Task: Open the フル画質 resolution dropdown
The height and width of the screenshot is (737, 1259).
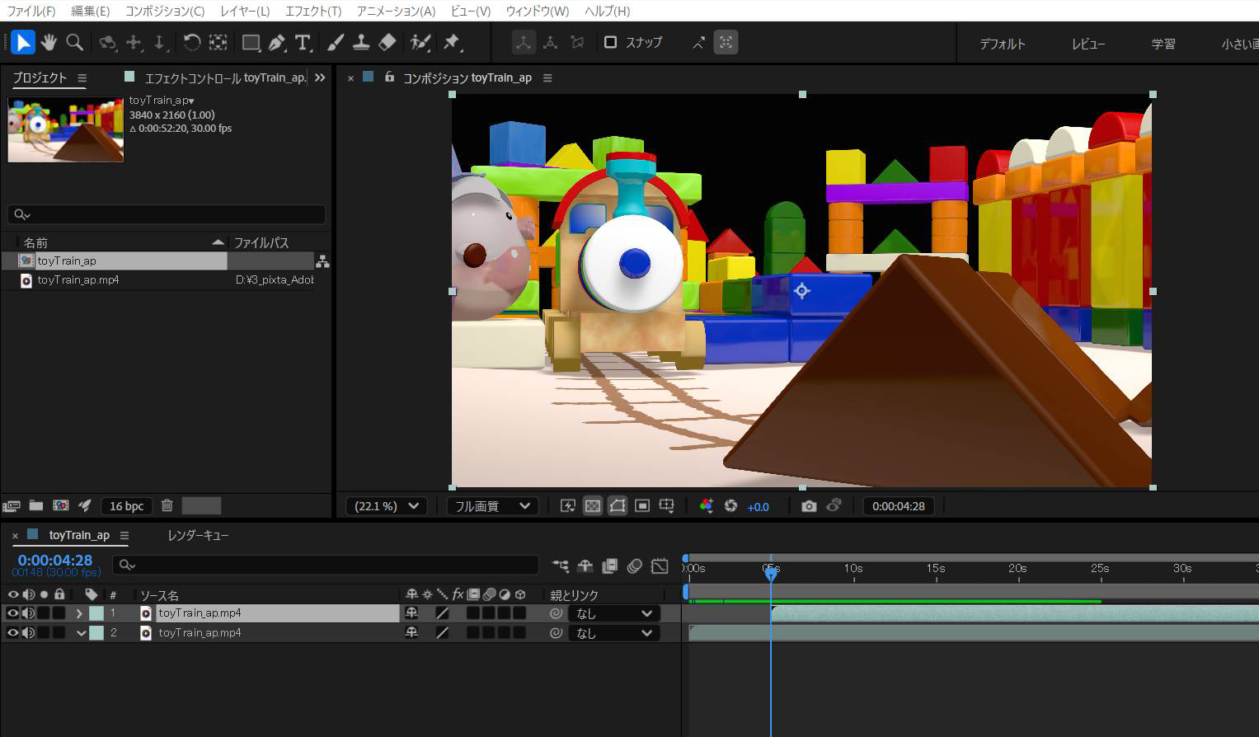Action: click(492, 506)
